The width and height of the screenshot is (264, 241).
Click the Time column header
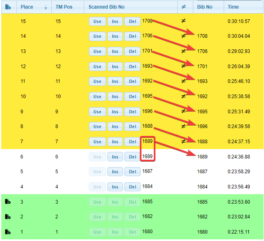click(233, 7)
